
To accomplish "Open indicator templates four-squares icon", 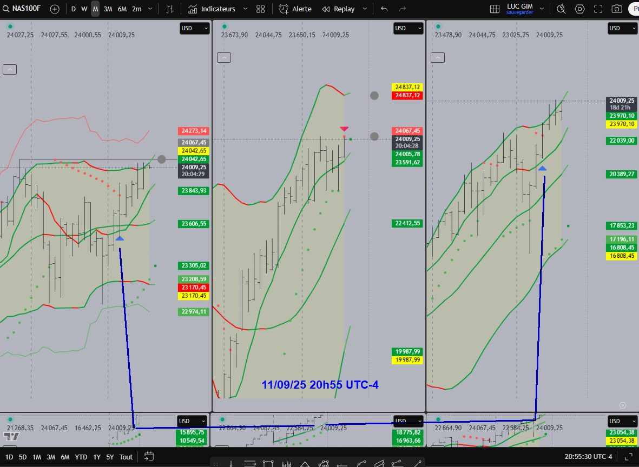I will pyautogui.click(x=260, y=9).
